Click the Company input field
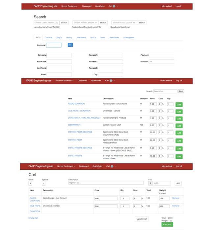 pyautogui.click(x=59, y=55)
